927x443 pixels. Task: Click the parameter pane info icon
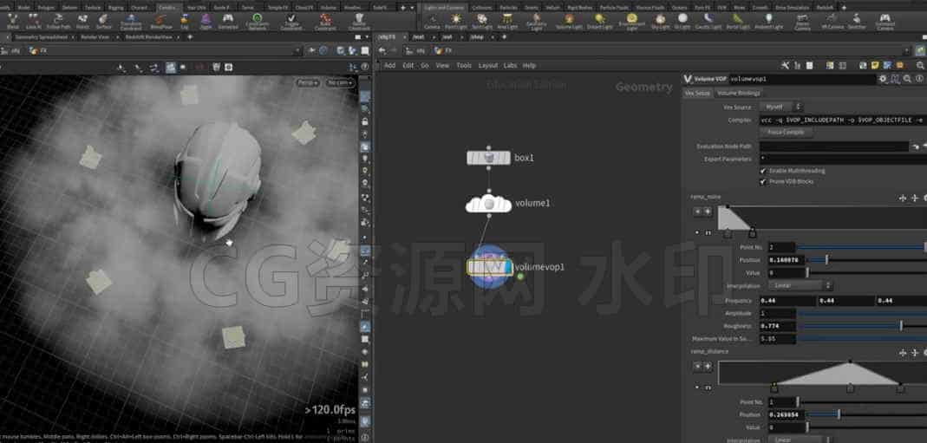click(x=919, y=79)
